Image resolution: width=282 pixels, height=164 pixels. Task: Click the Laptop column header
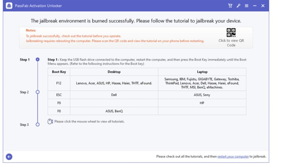tap(202, 72)
